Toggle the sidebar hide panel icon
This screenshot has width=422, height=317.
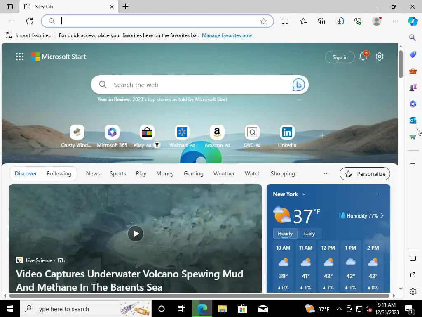point(413,258)
